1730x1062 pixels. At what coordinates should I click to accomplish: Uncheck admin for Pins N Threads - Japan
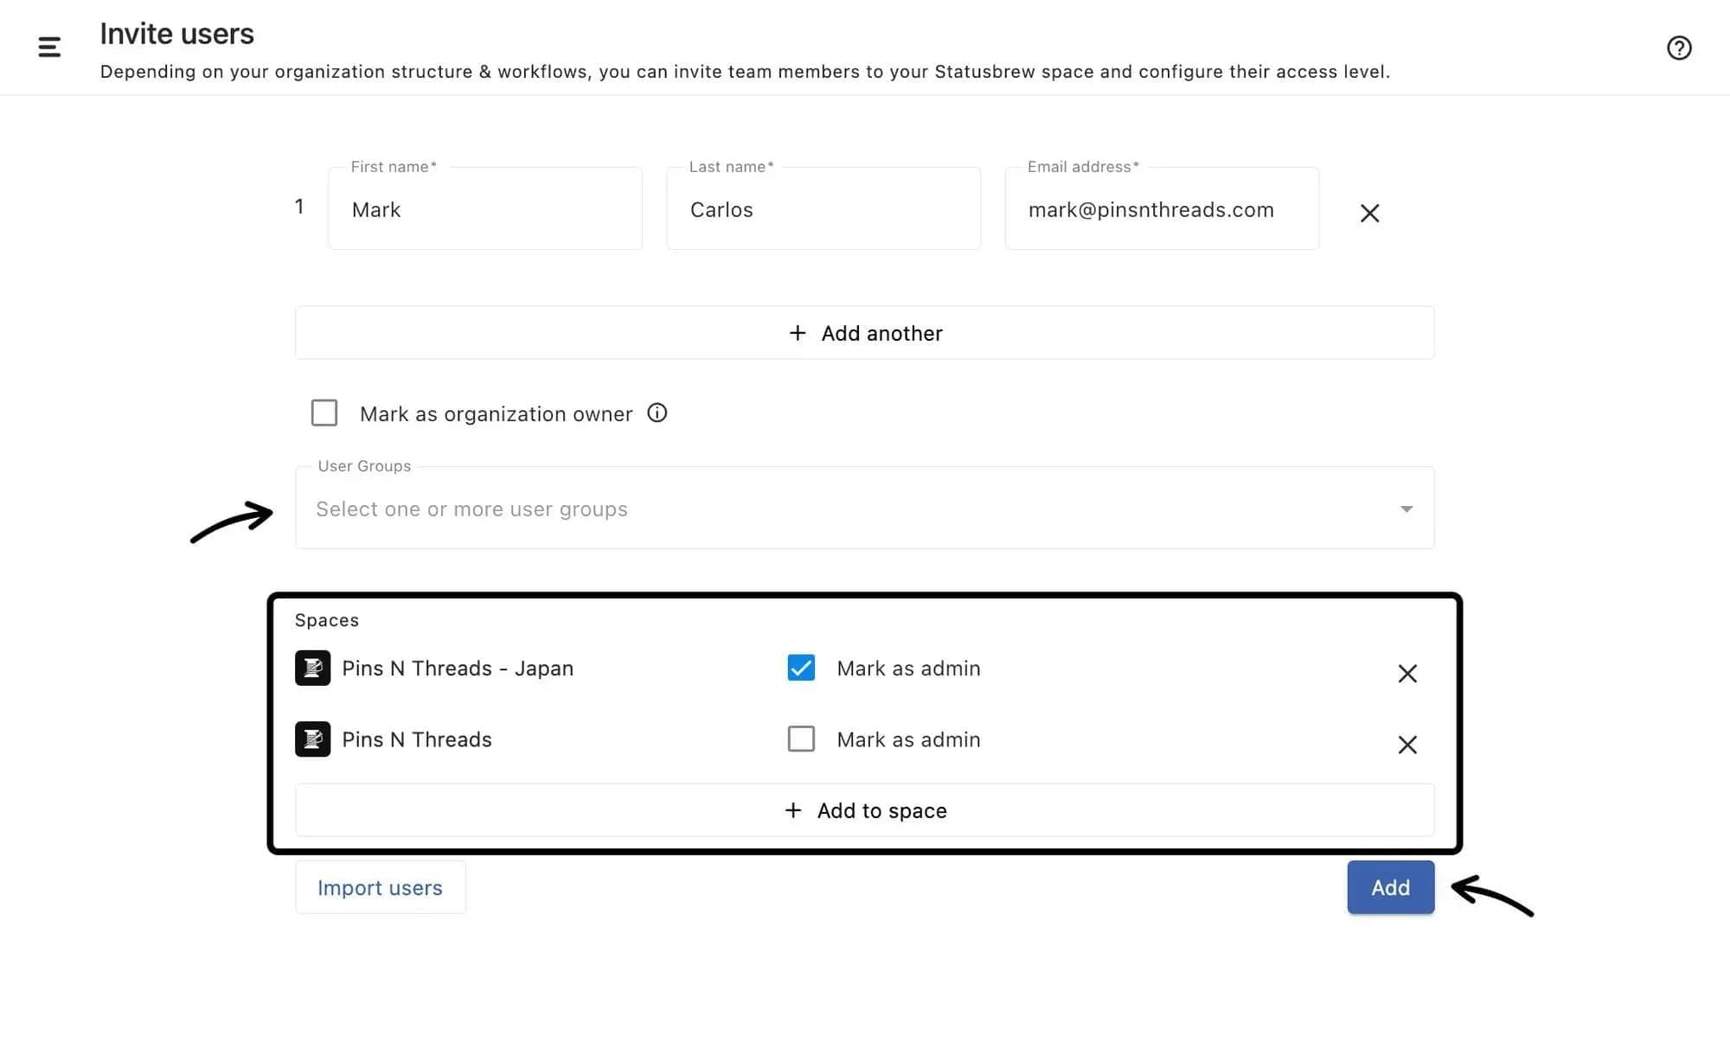click(801, 668)
